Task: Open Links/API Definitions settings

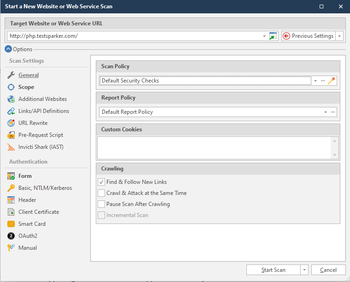Action: tap(43, 111)
